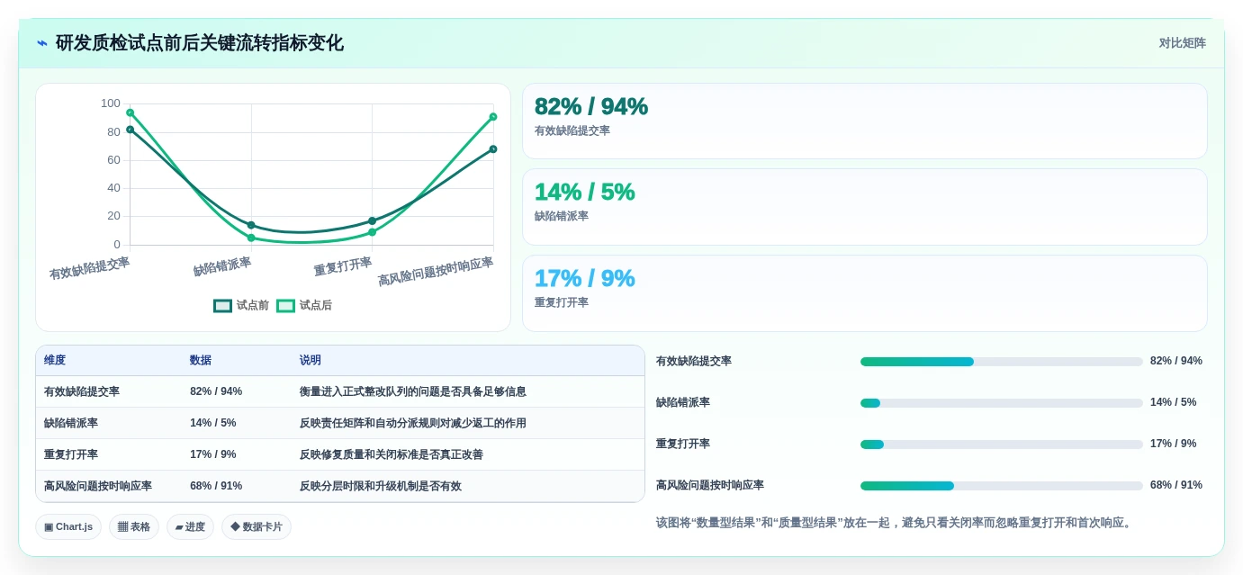
Task: Click the 试点后 point at 有效缺陷提交率
Action: pos(130,112)
